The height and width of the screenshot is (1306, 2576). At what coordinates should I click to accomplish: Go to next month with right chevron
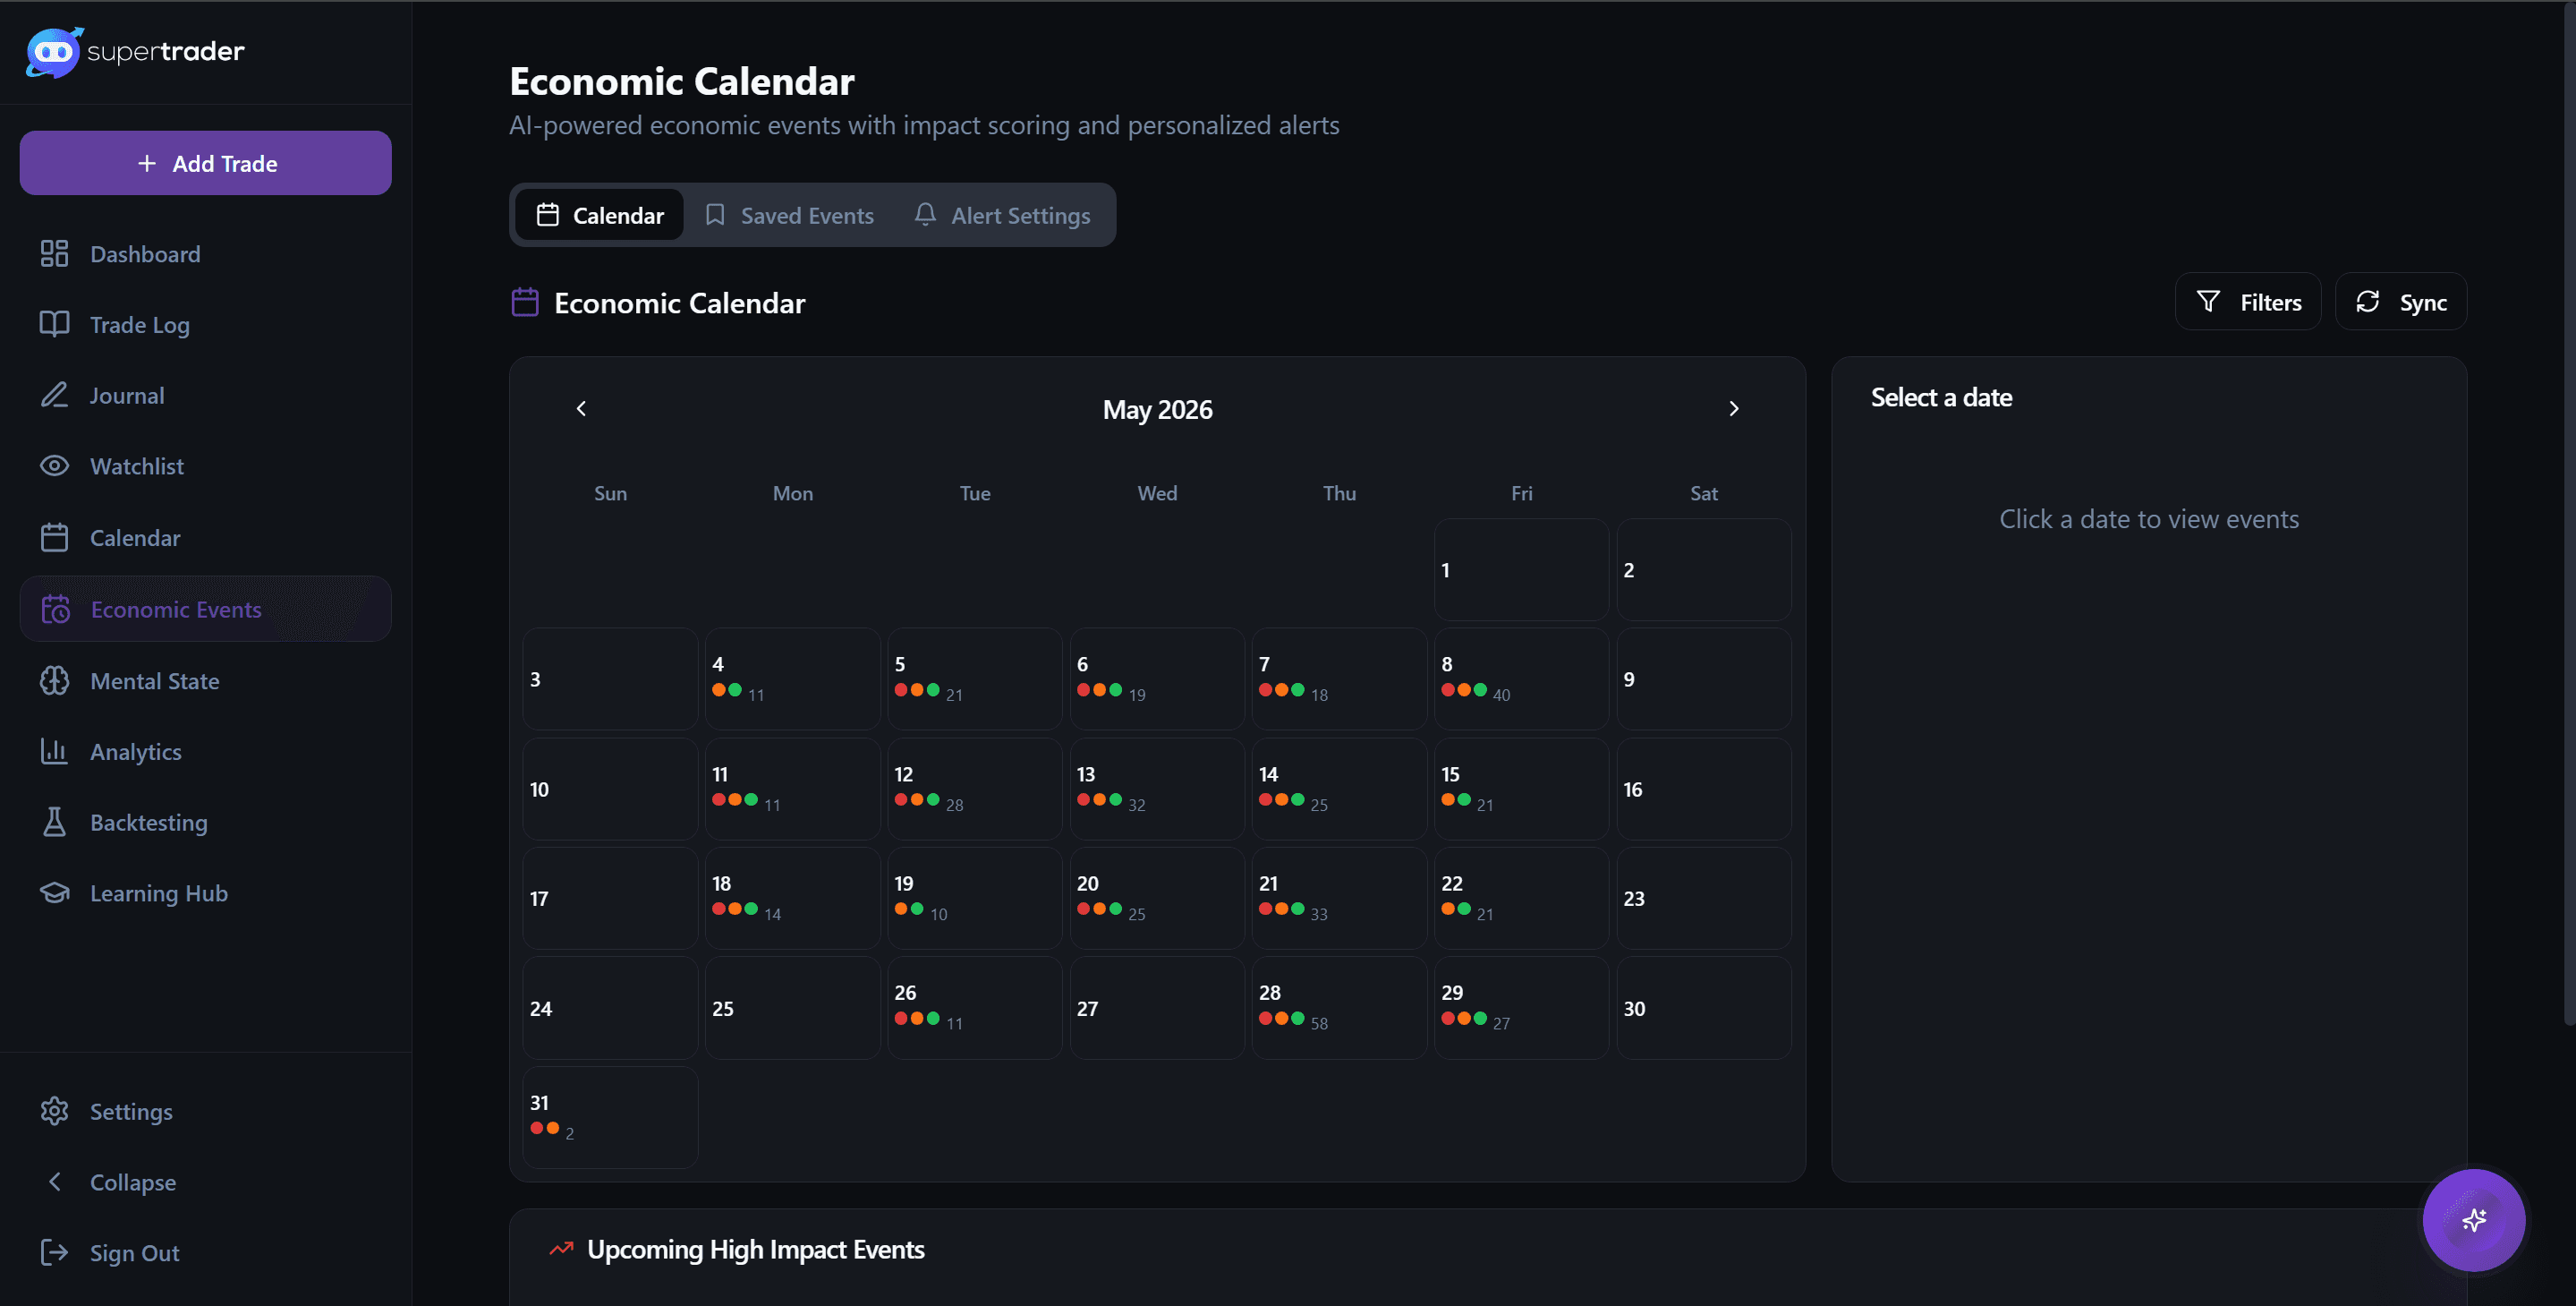point(1734,408)
